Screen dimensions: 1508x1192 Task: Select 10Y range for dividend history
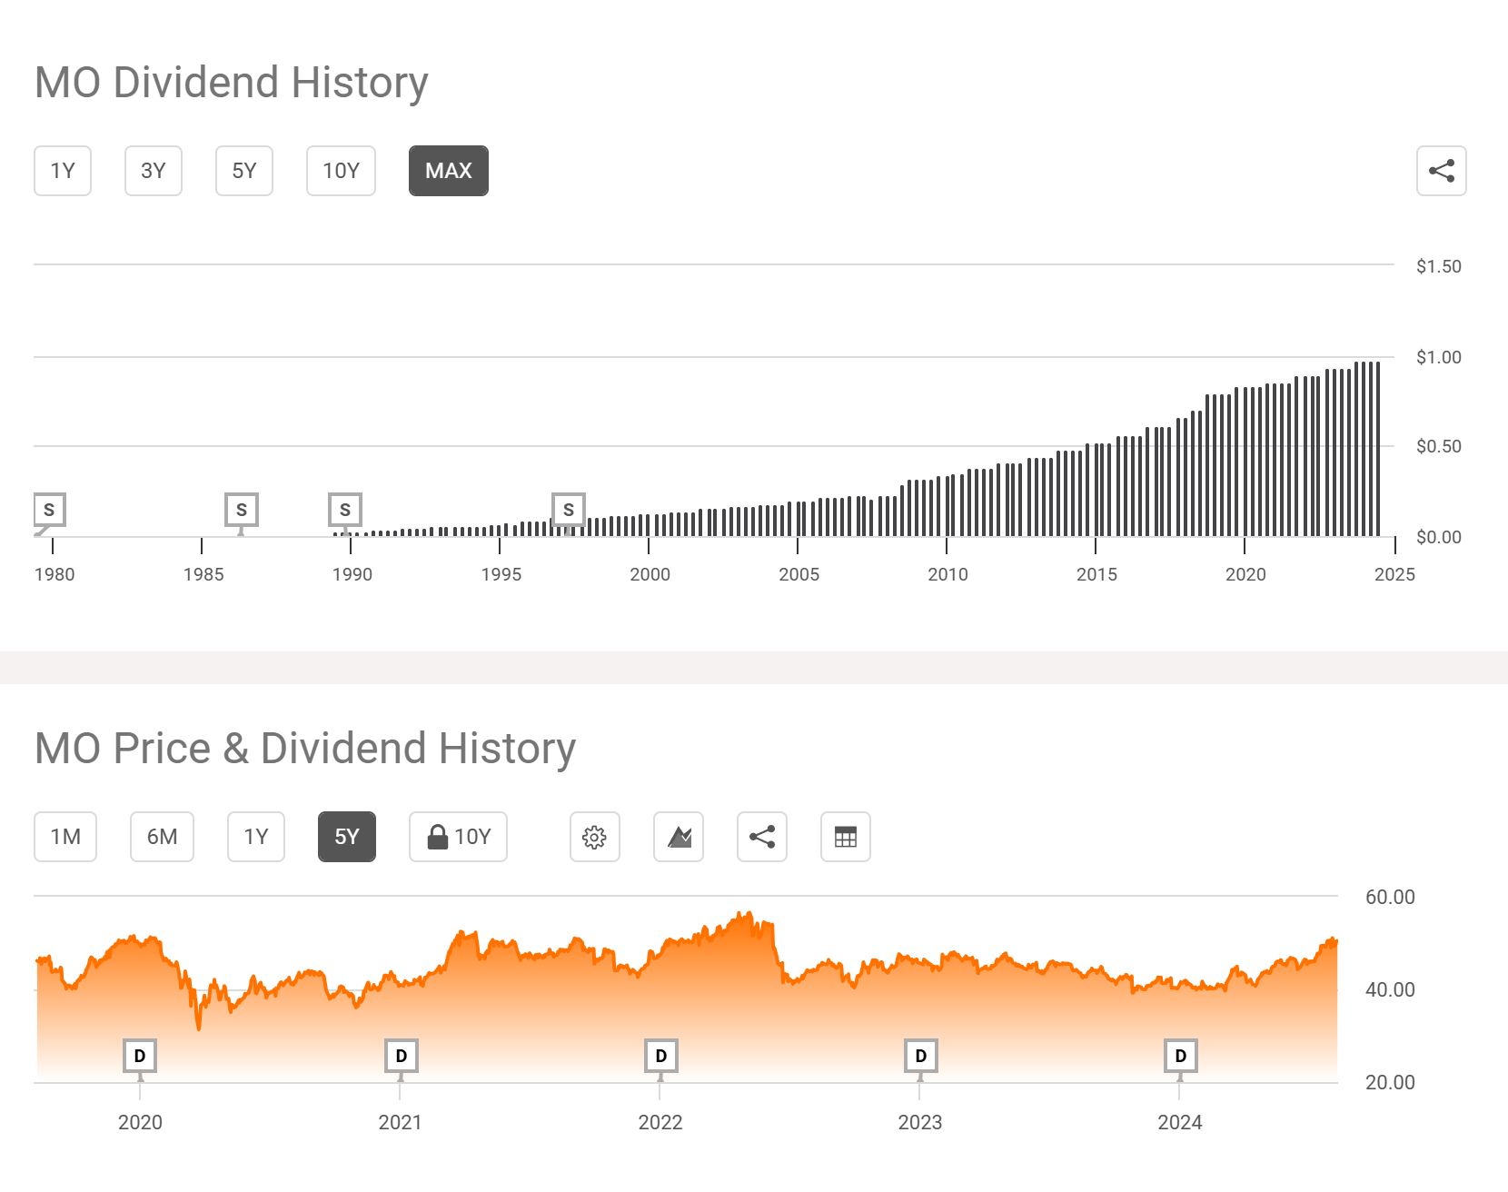pyautogui.click(x=341, y=171)
